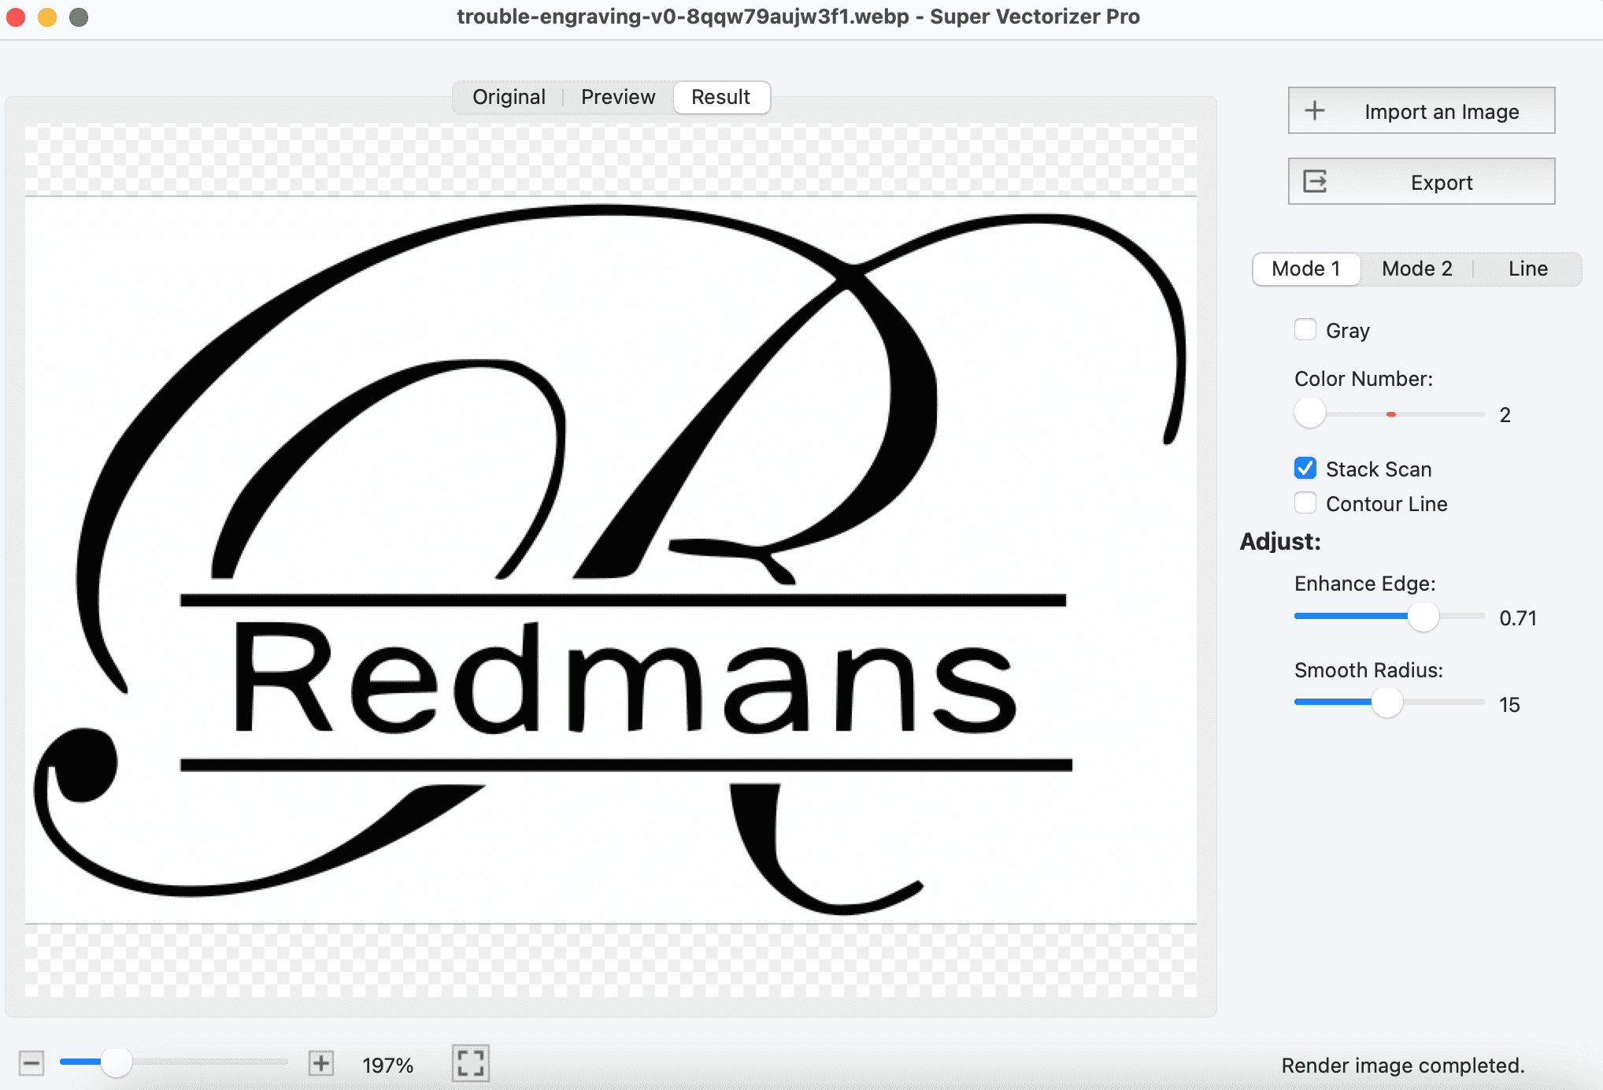
Task: Click the Color Number slider handle
Action: pos(1310,413)
